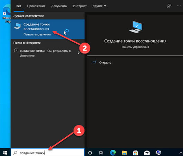The height and width of the screenshot is (156, 183).
Task: Open the Mail app from the taskbar
Action: tap(147, 153)
